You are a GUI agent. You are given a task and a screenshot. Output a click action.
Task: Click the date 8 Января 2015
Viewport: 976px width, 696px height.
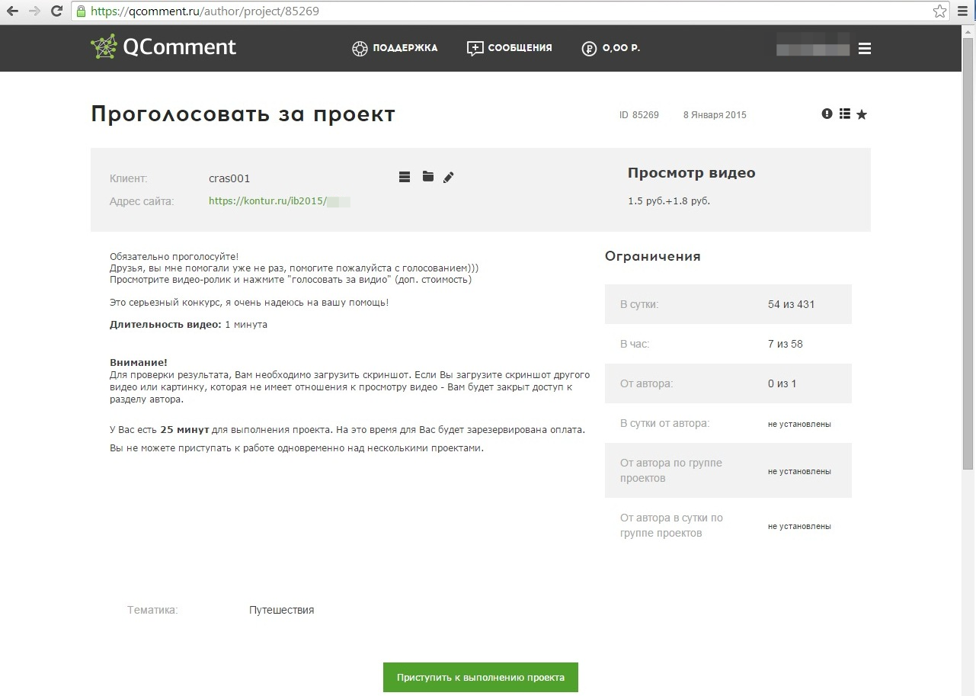pos(715,115)
